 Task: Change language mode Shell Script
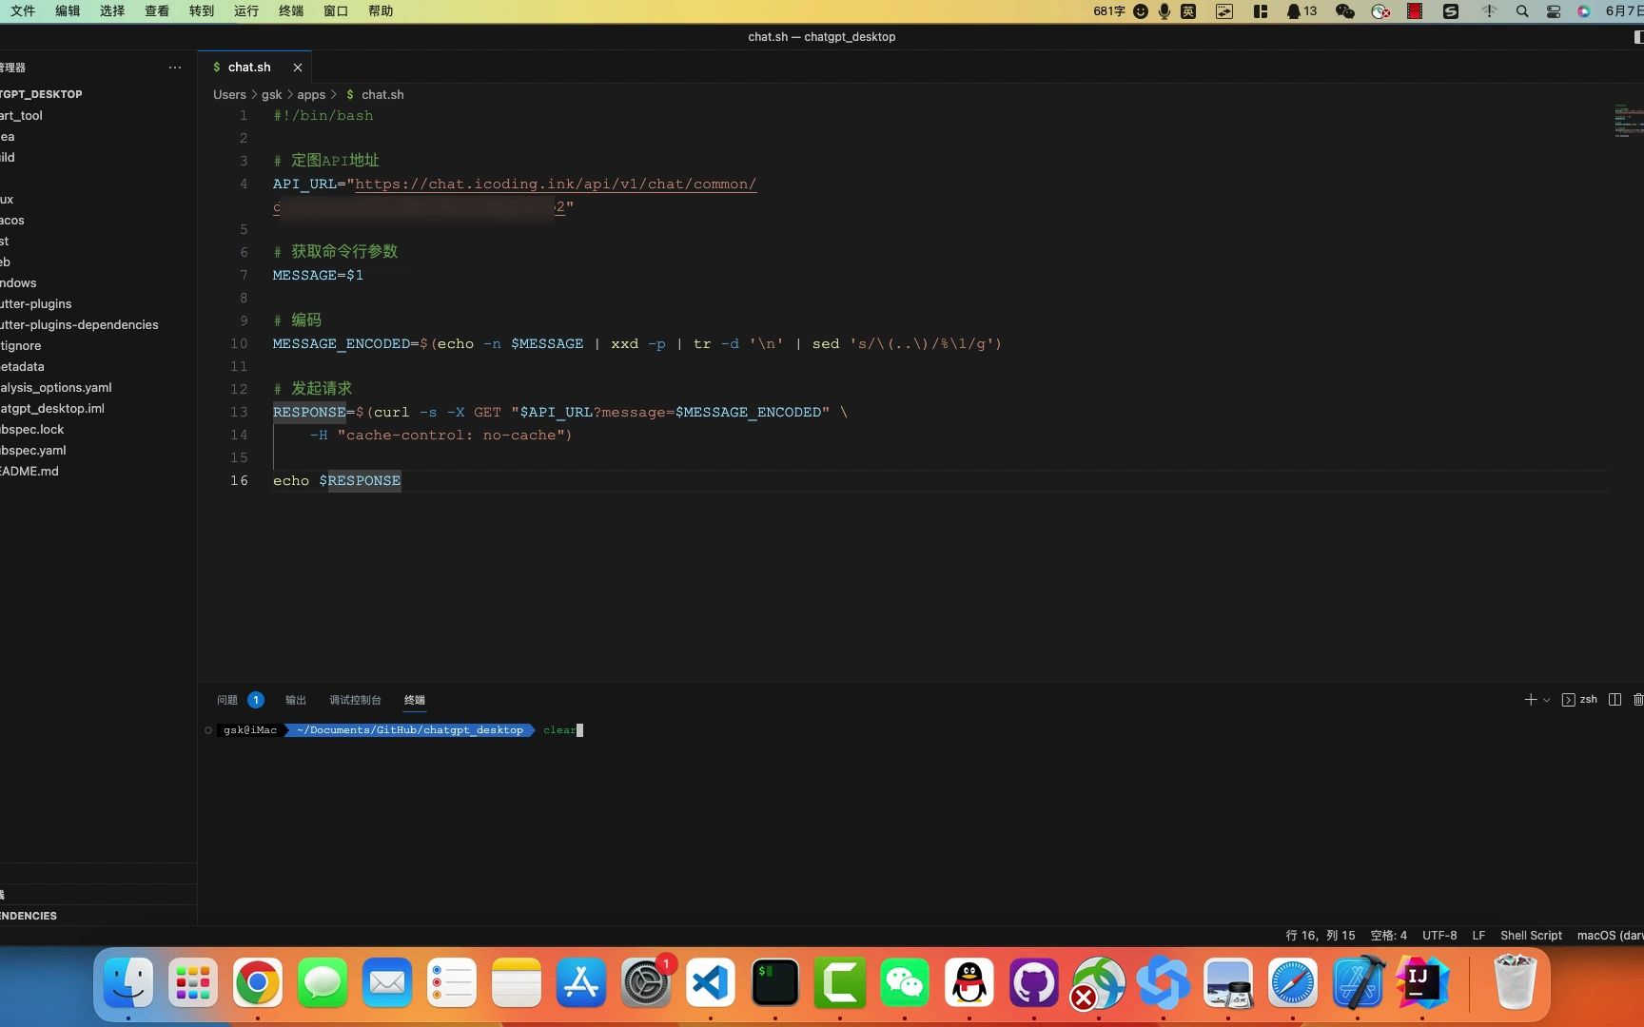click(x=1531, y=936)
